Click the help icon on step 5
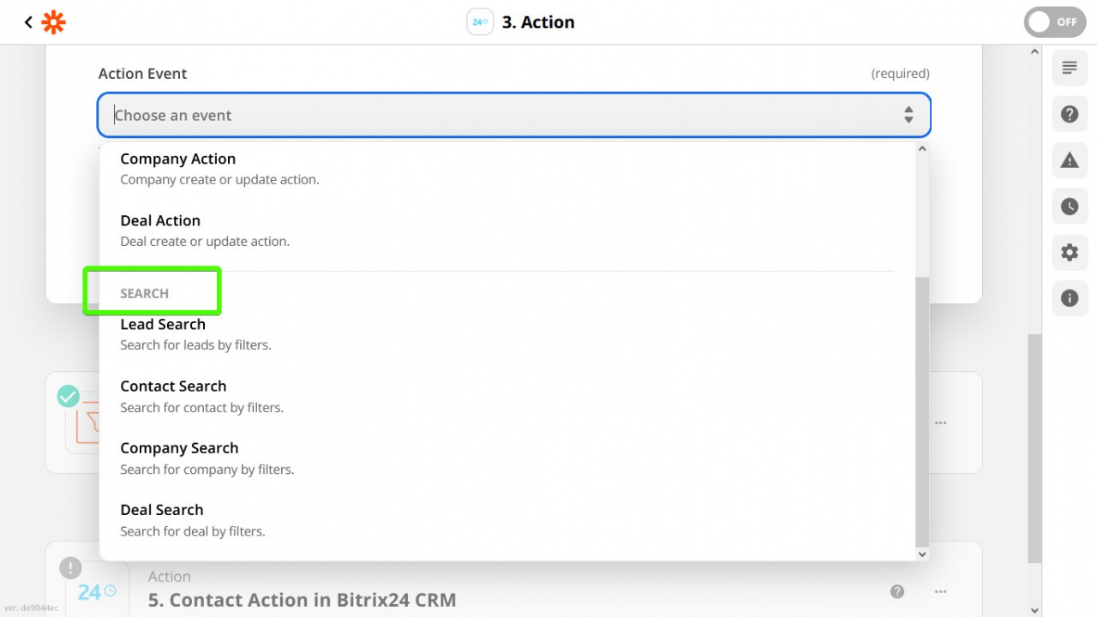 click(897, 591)
